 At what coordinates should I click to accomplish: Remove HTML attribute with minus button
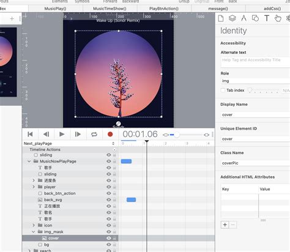[233, 225]
